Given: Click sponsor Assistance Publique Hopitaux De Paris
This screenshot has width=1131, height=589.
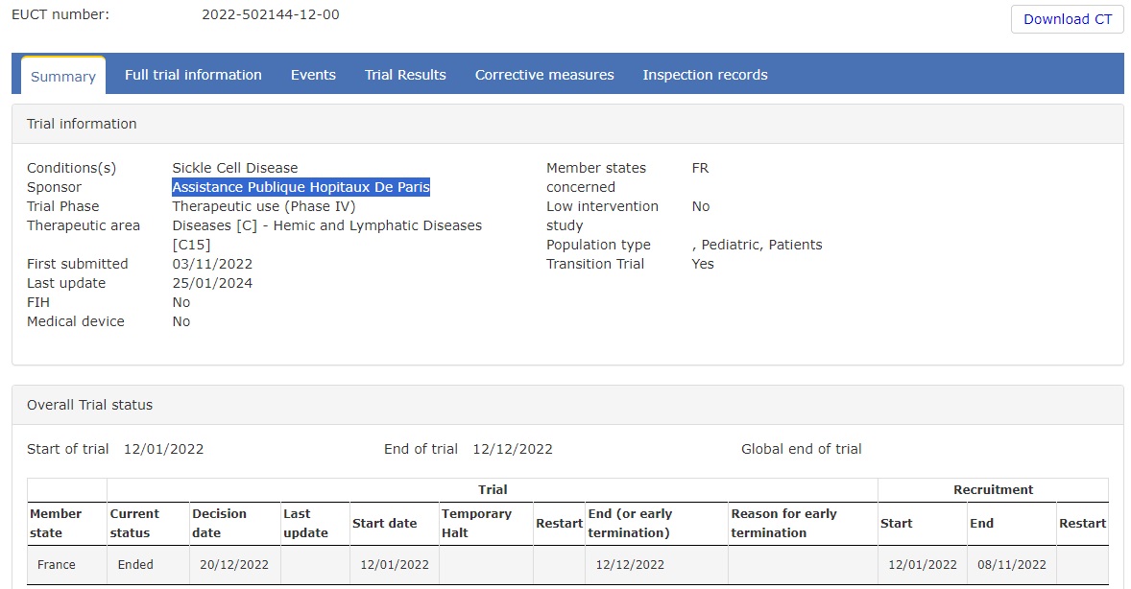Looking at the screenshot, I should (x=301, y=187).
